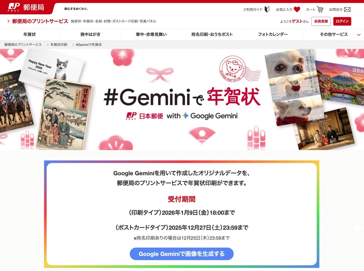364x271 pixels.
Task: Select the 喪中はがき menu tab
Action: click(x=90, y=34)
